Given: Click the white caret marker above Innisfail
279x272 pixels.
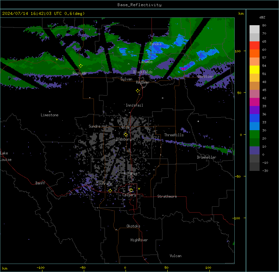Looking at the screenshot, I should pyautogui.click(x=139, y=94).
